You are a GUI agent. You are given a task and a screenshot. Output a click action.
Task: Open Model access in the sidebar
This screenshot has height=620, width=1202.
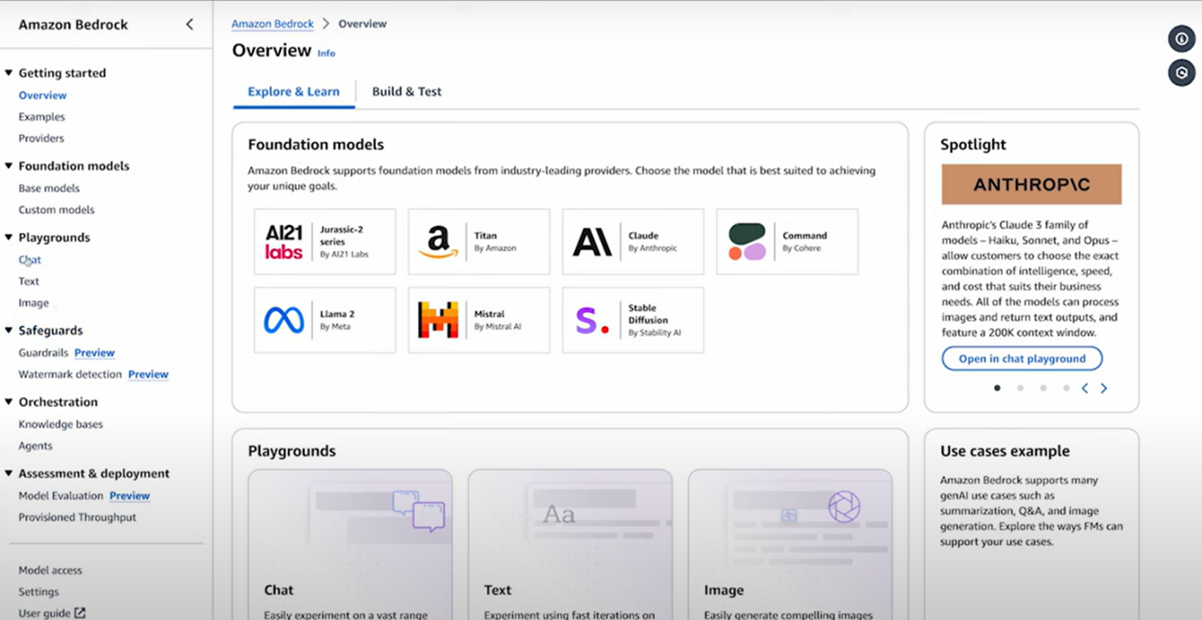pyautogui.click(x=50, y=570)
